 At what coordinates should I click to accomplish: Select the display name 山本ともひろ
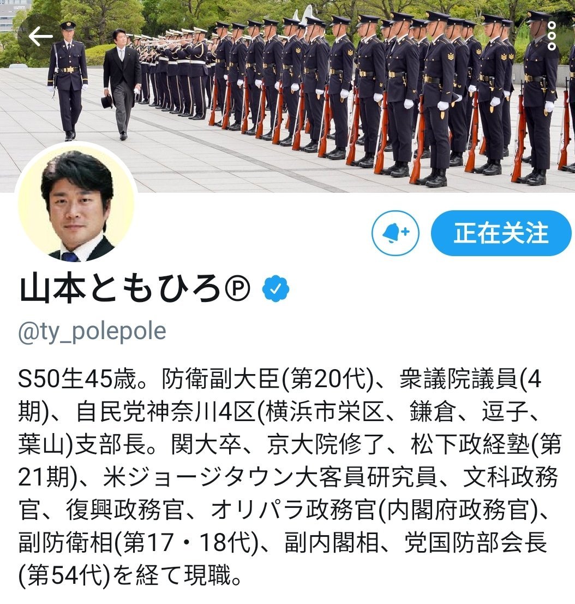pos(119,289)
